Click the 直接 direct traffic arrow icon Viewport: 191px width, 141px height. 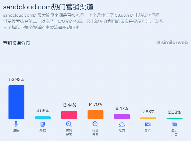(x=16, y=124)
